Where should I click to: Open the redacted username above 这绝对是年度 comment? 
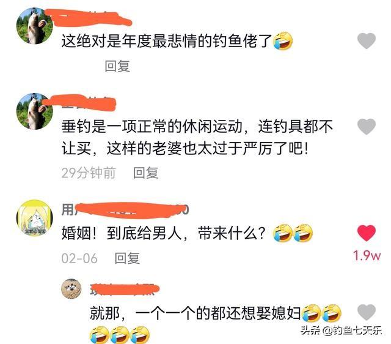[90, 18]
